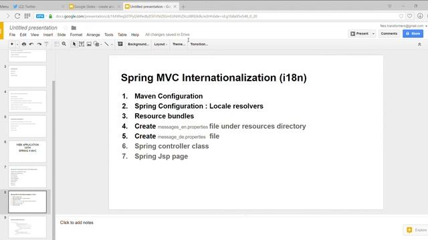Click the zoom to fit icon
428x240 pixels.
(56, 44)
